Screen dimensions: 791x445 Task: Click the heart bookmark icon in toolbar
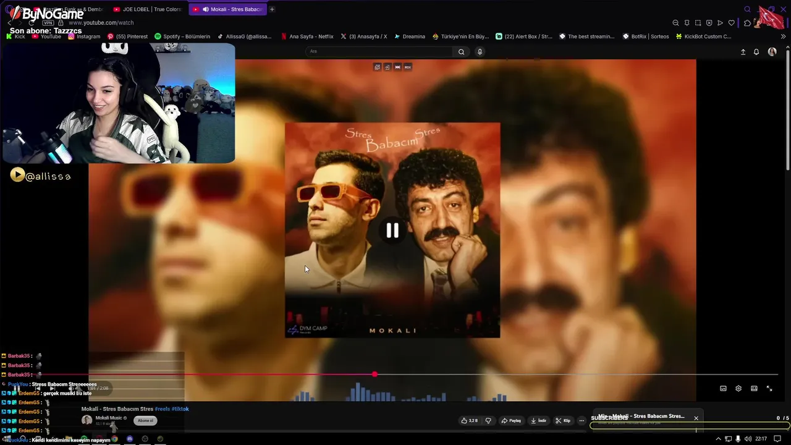[x=732, y=23]
